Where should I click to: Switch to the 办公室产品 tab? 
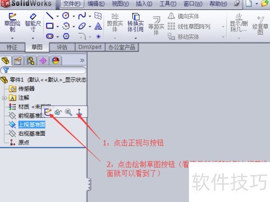[x=122, y=48]
